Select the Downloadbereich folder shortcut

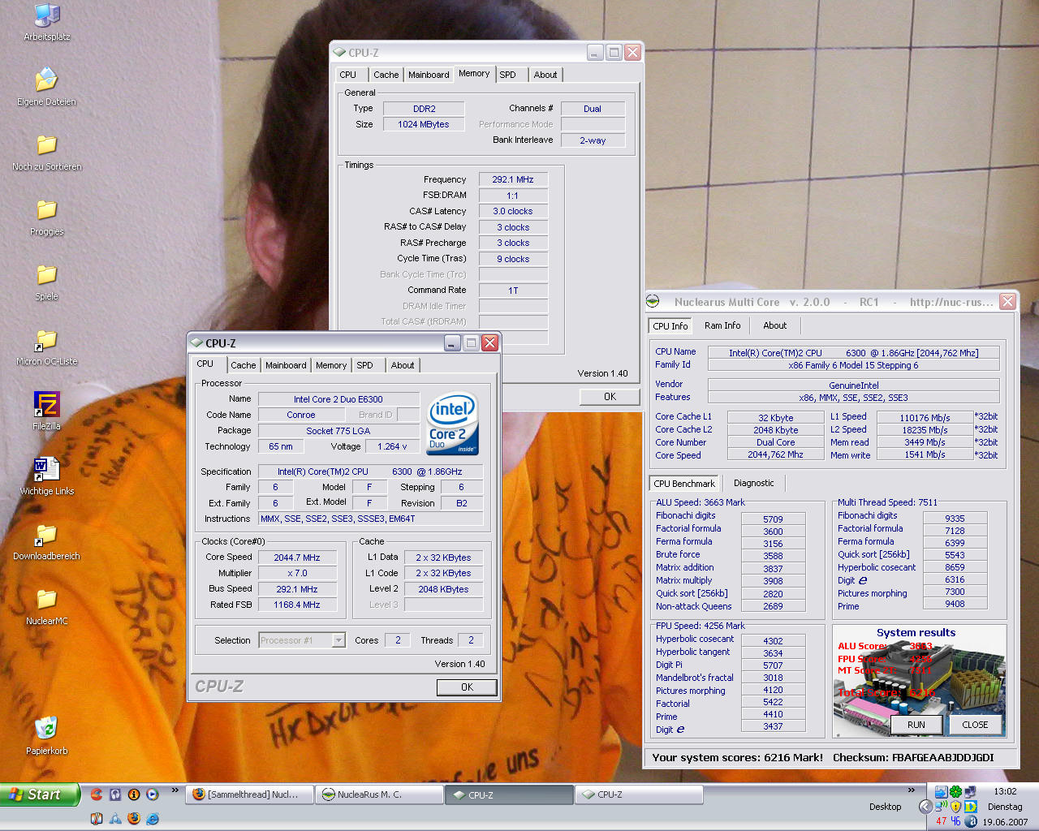46,541
